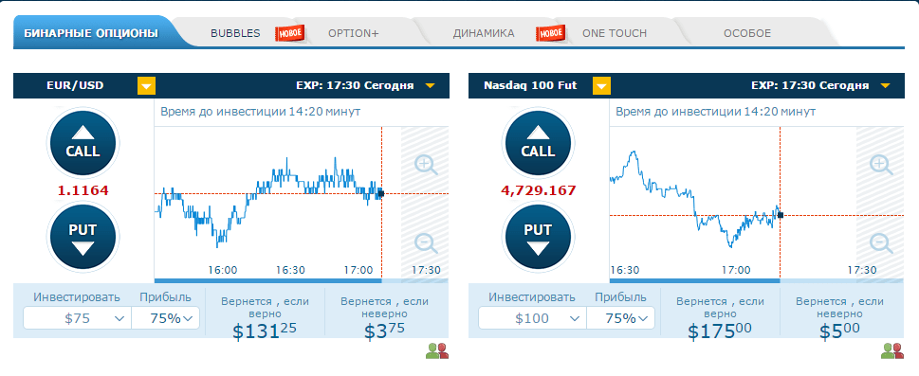
Task: Click the traders sentiment icon under Nasdaq
Action: coord(892,350)
